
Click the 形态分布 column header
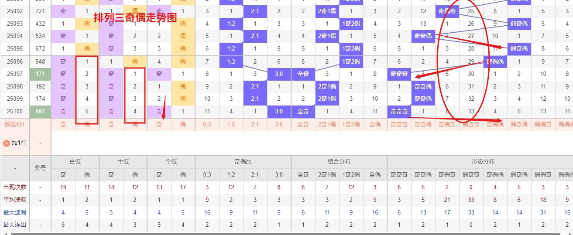point(483,161)
